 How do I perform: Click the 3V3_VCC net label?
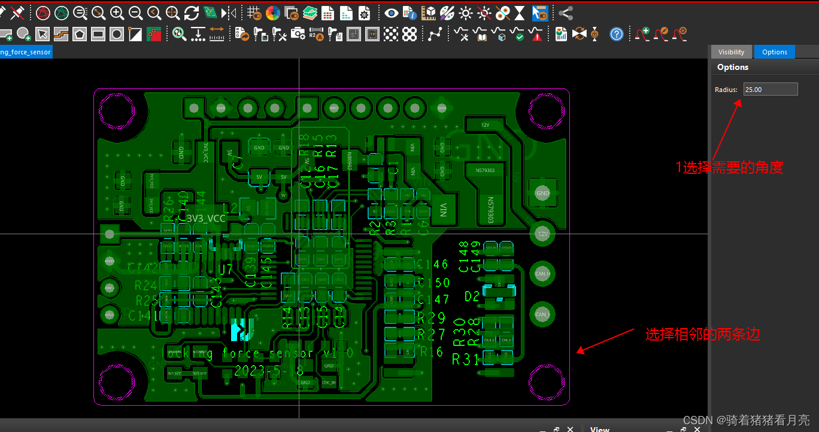(x=207, y=219)
